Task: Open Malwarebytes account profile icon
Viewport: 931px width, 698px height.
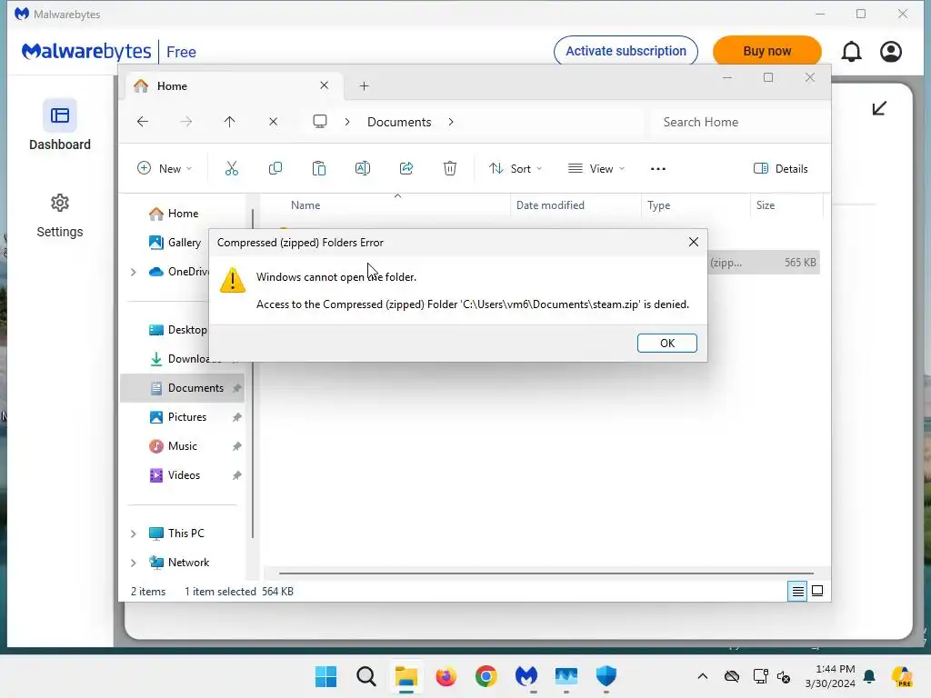Action: 891,52
